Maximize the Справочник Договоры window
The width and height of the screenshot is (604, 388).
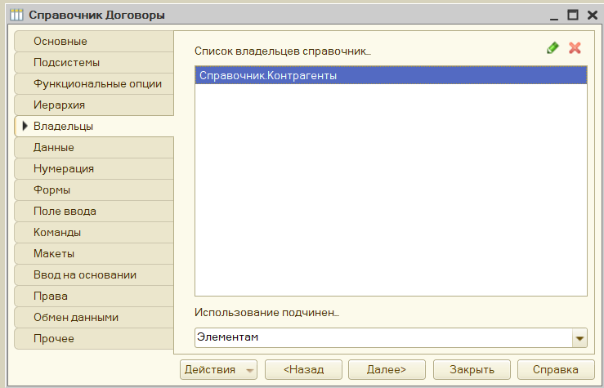[573, 15]
